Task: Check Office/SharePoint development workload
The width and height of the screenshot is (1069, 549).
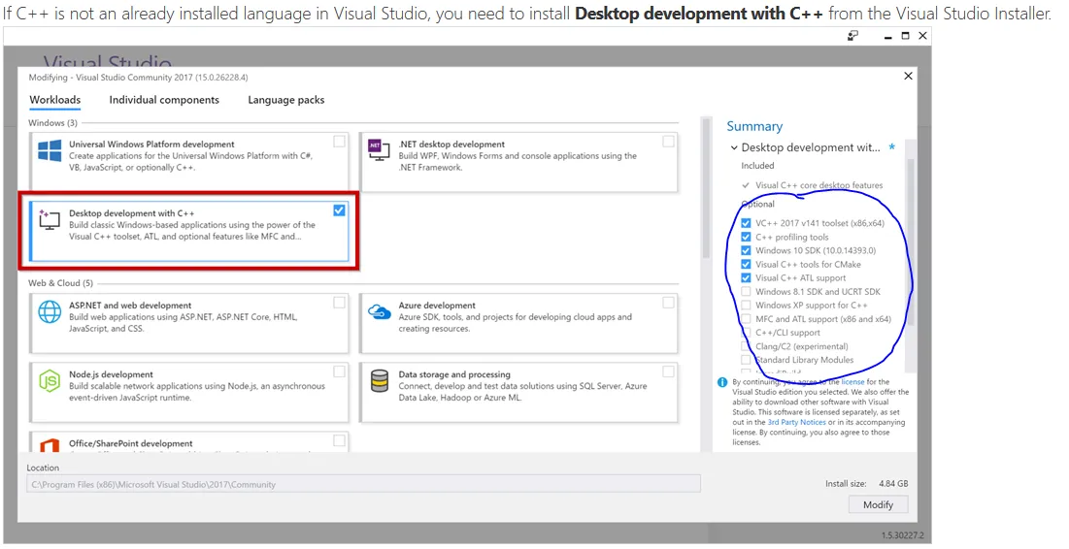Action: (339, 440)
